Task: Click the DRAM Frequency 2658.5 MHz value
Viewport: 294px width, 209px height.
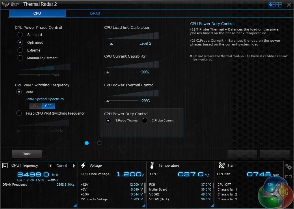Action: click(x=65, y=185)
